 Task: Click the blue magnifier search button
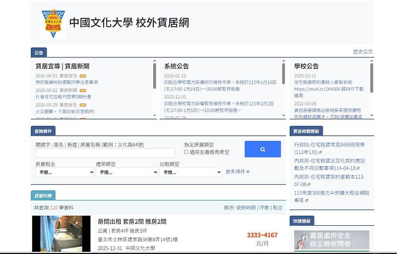coord(263,149)
